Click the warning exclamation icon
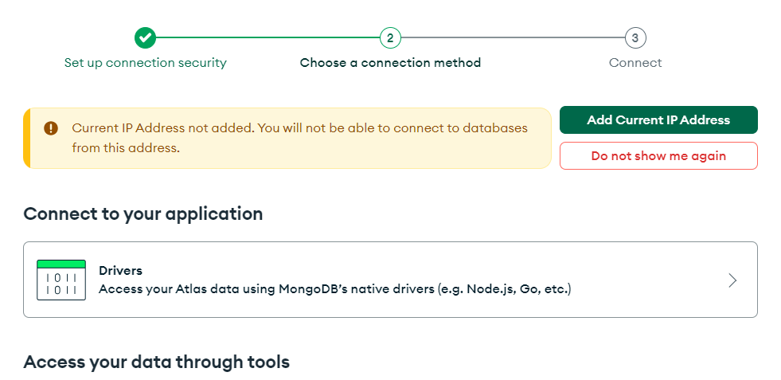Image resolution: width=781 pixels, height=380 pixels. click(51, 128)
